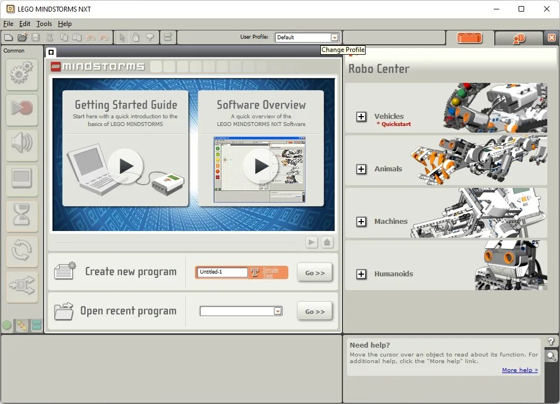The image size is (560, 404).
Task: Click the Copy toolbar icon
Action: click(x=64, y=37)
